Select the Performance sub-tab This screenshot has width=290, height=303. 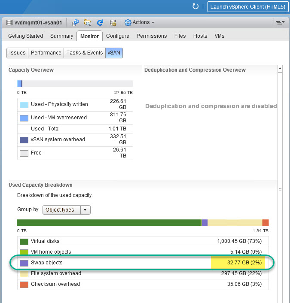click(46, 53)
